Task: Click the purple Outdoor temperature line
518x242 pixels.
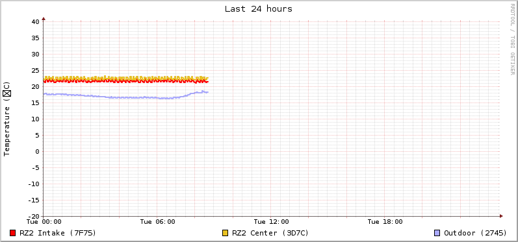Action: tap(125, 97)
